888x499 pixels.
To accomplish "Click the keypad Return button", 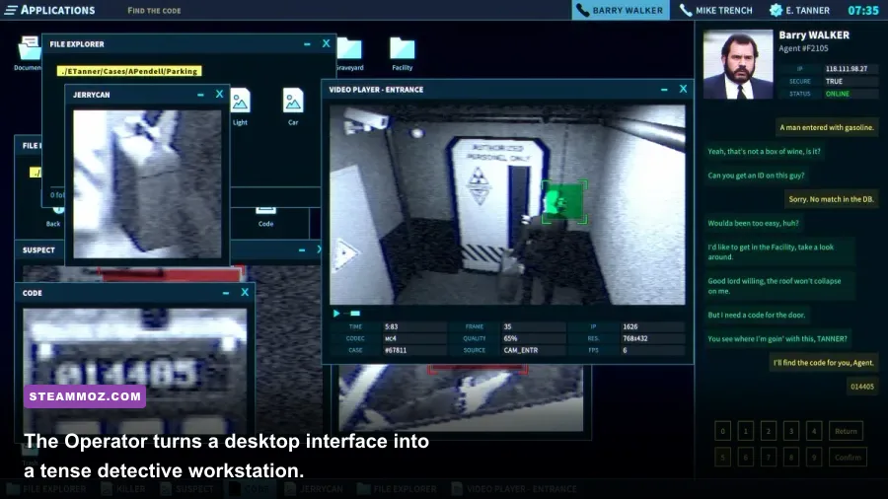I will pyautogui.click(x=846, y=431).
